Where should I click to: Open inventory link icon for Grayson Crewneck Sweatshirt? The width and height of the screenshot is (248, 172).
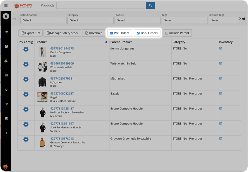(x=221, y=138)
